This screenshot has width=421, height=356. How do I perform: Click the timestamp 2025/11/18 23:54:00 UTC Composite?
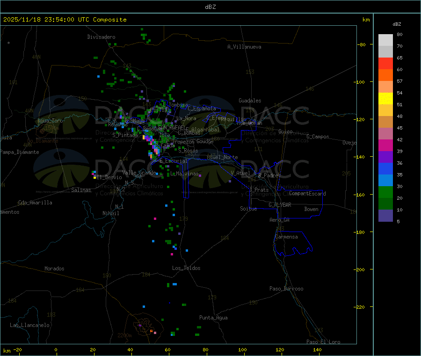tap(65, 20)
